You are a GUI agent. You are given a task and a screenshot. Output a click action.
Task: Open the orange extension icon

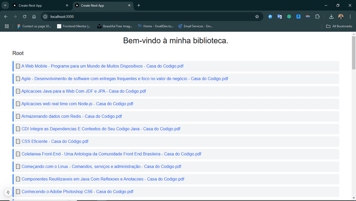308,17
